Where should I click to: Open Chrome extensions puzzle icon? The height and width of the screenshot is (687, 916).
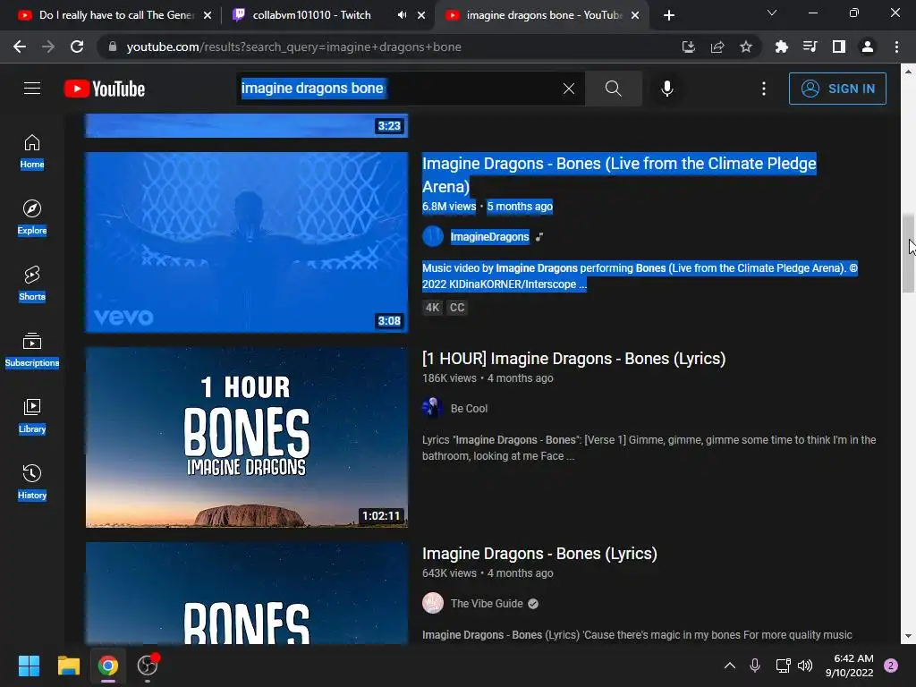click(x=781, y=47)
